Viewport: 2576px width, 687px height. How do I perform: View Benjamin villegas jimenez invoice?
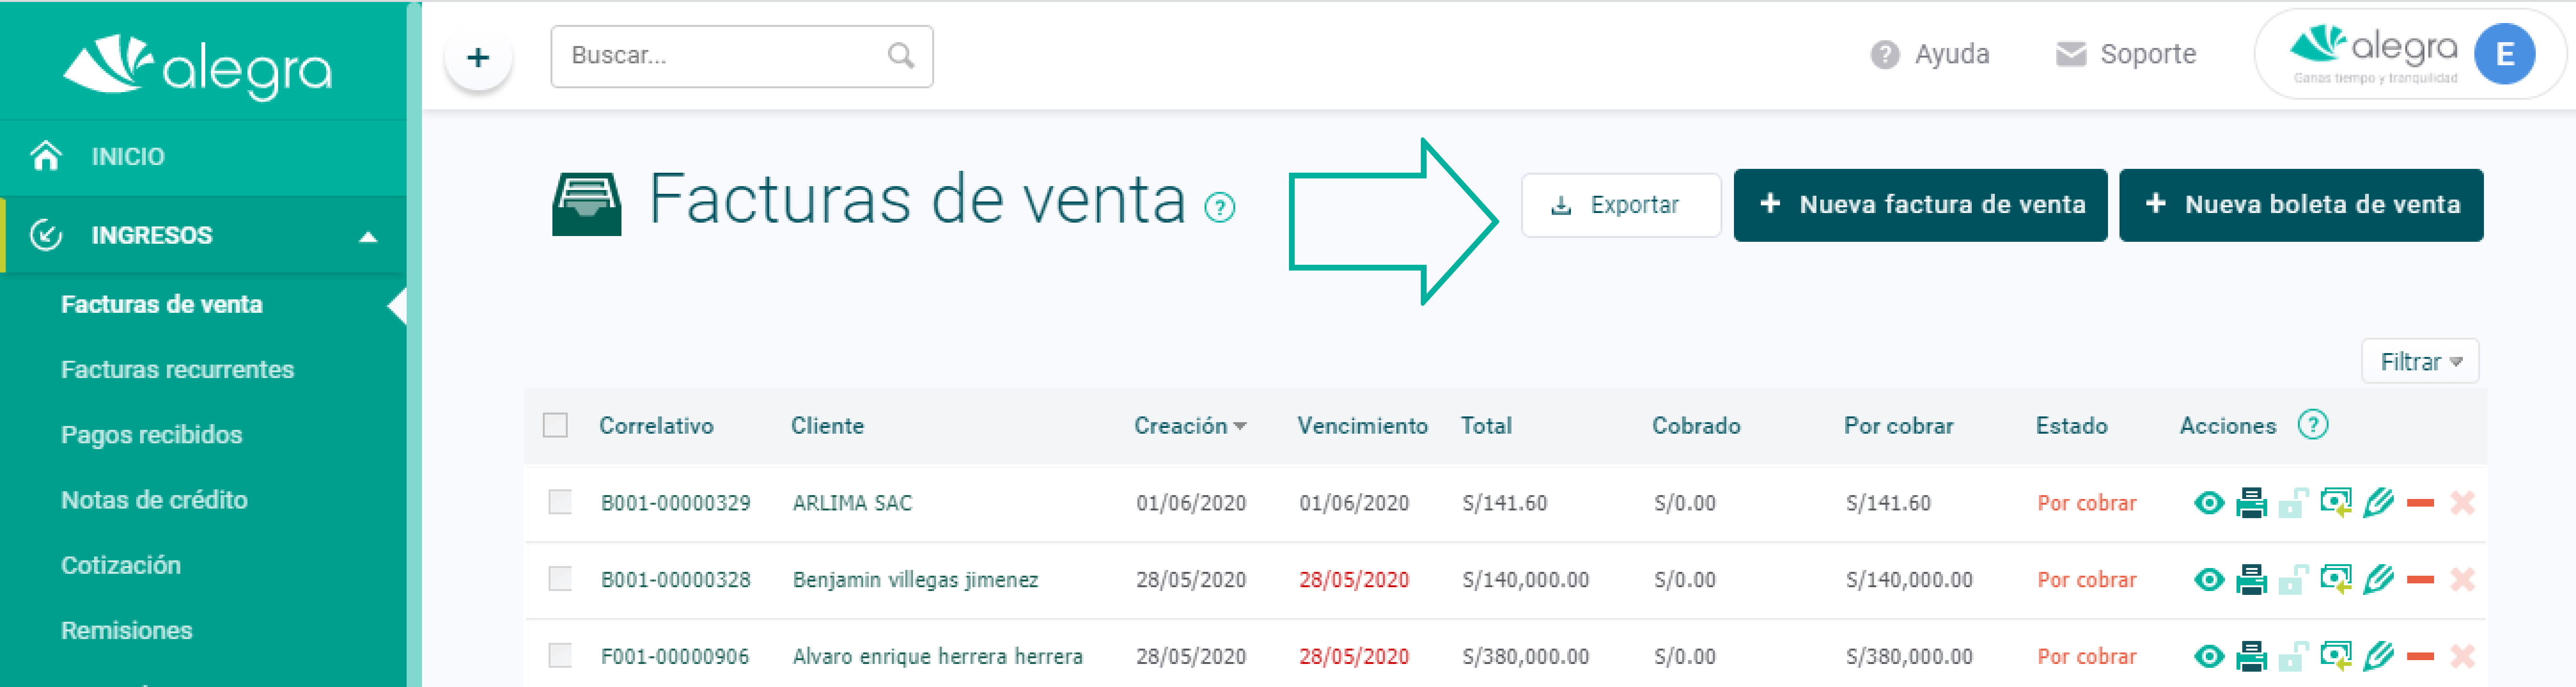point(2208,580)
